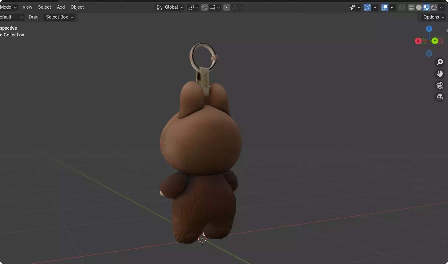Open the View menu

(27, 7)
